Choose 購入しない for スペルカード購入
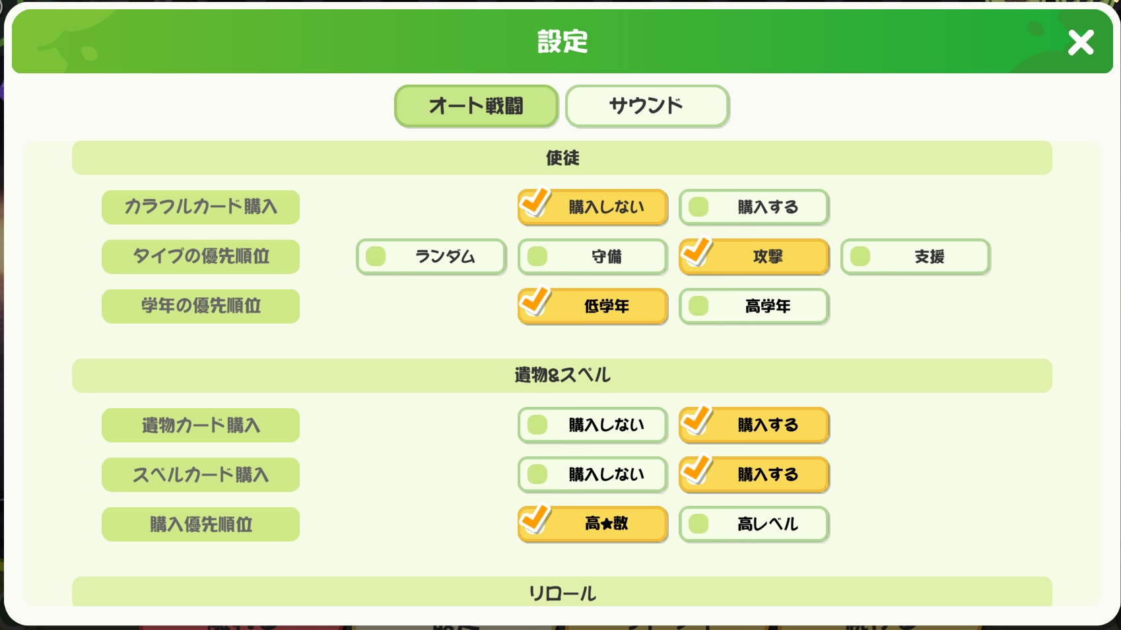This screenshot has height=630, width=1121. pos(593,475)
